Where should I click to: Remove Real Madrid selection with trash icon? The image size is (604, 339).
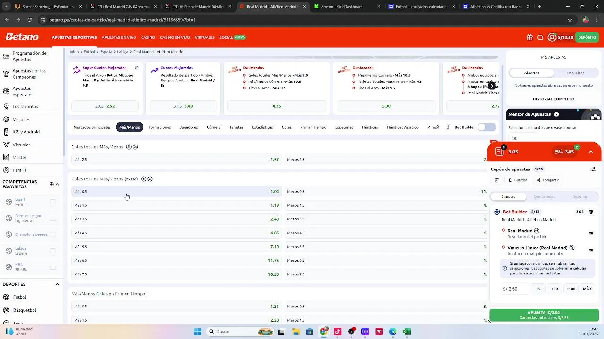(x=591, y=234)
